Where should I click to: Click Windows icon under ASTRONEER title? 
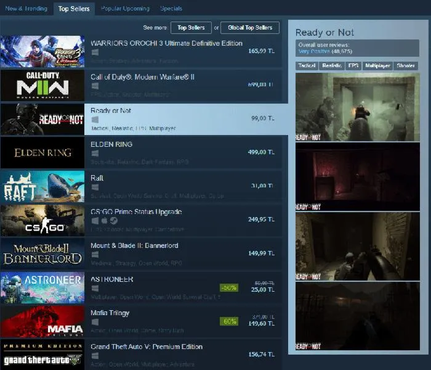pos(95,288)
